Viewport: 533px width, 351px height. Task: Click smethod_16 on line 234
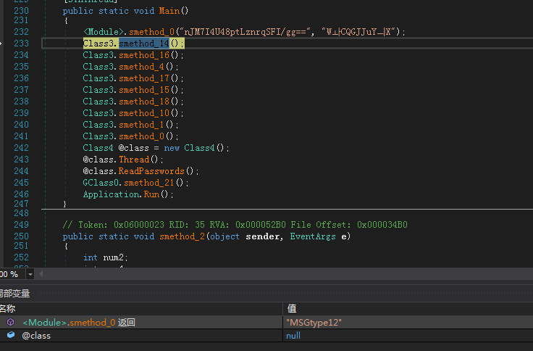click(144, 55)
